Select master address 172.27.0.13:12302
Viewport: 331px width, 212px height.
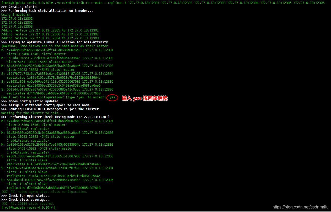point(17,22)
